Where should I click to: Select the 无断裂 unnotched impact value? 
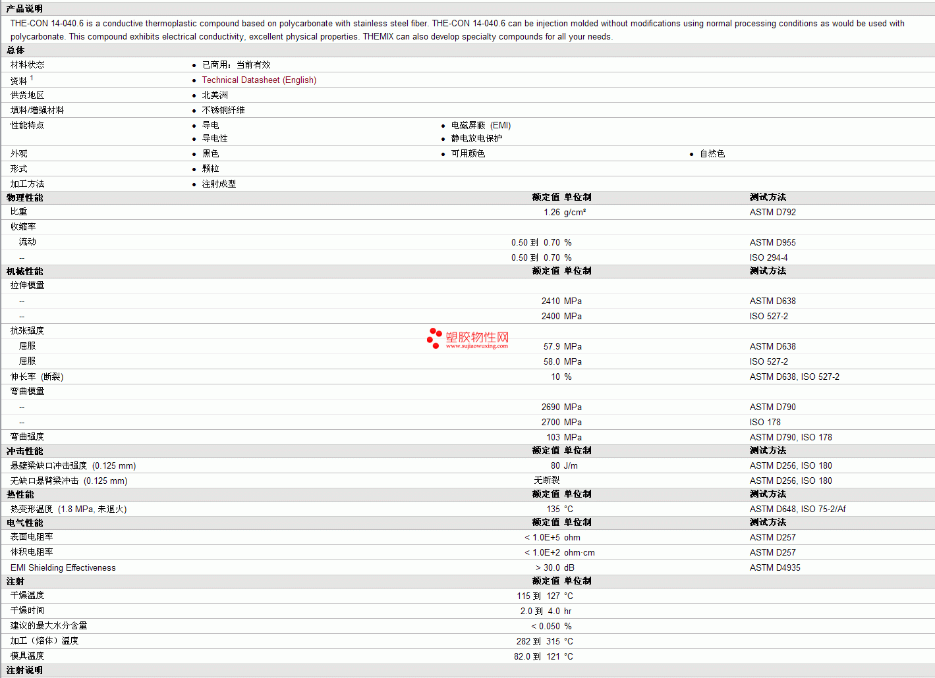[x=547, y=481]
